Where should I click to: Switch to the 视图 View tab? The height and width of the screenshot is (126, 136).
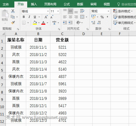(107, 4)
